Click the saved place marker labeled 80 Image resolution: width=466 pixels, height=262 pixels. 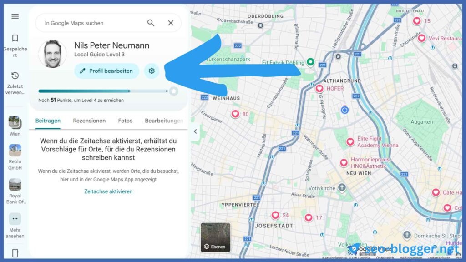[x=235, y=114]
